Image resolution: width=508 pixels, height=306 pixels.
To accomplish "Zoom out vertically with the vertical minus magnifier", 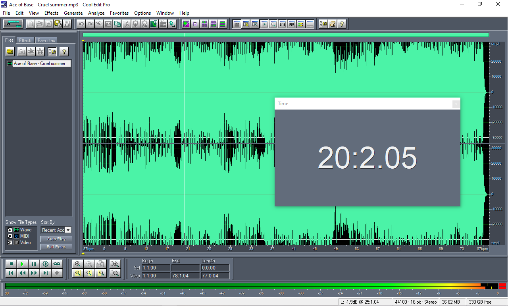I will tap(115, 273).
